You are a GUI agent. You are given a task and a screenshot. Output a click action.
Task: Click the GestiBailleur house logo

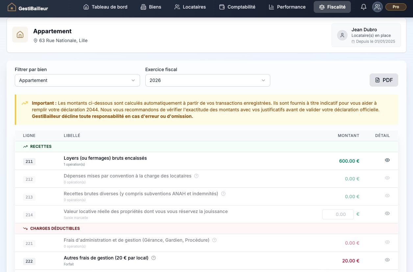(12, 7)
